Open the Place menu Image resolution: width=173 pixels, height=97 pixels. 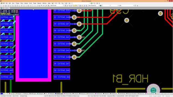(x=22, y=3)
